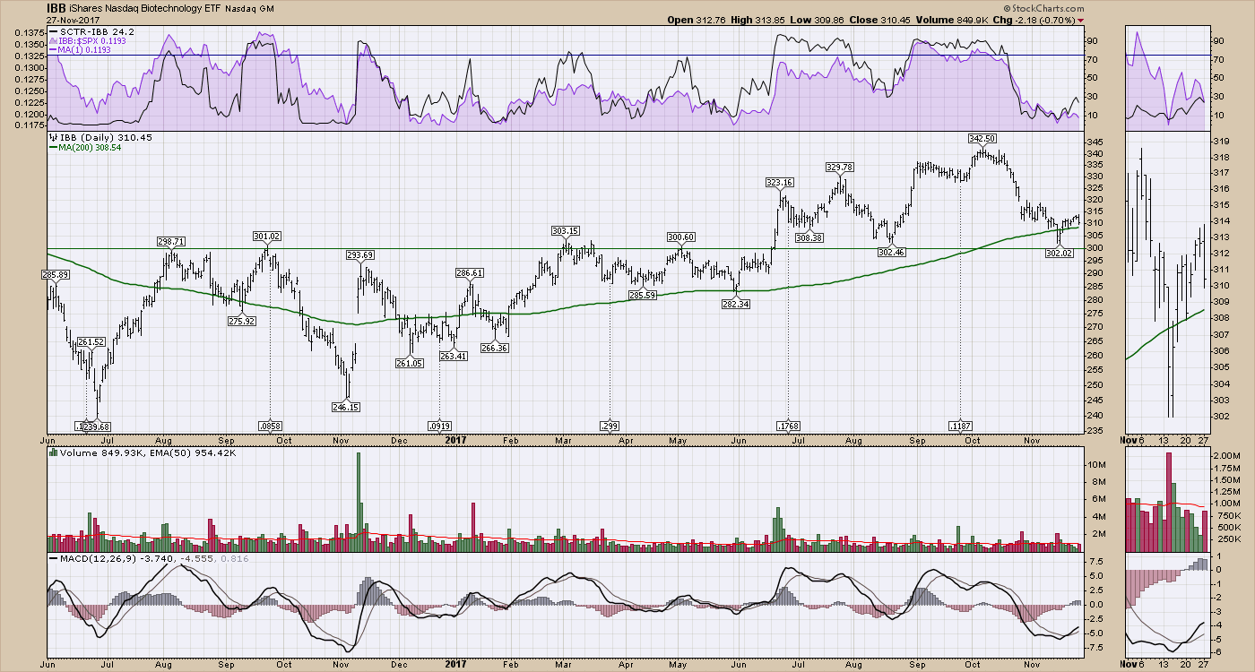The height and width of the screenshot is (672, 1255).
Task: Click the 323.16 price label
Action: (x=780, y=182)
